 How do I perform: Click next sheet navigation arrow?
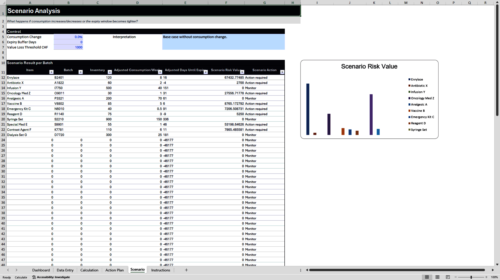pyautogui.click(x=16, y=270)
